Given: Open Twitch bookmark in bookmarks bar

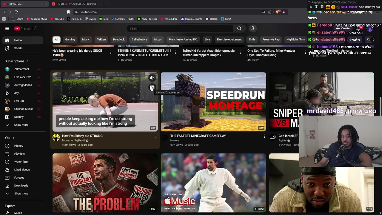Looking at the screenshot, I should tap(90, 19).
